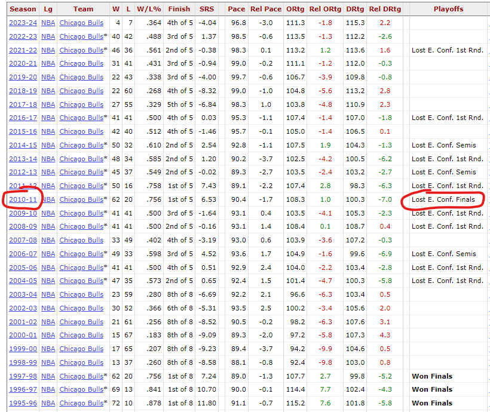Click the Playoffs column header
The image size is (490, 412).
click(448, 9)
